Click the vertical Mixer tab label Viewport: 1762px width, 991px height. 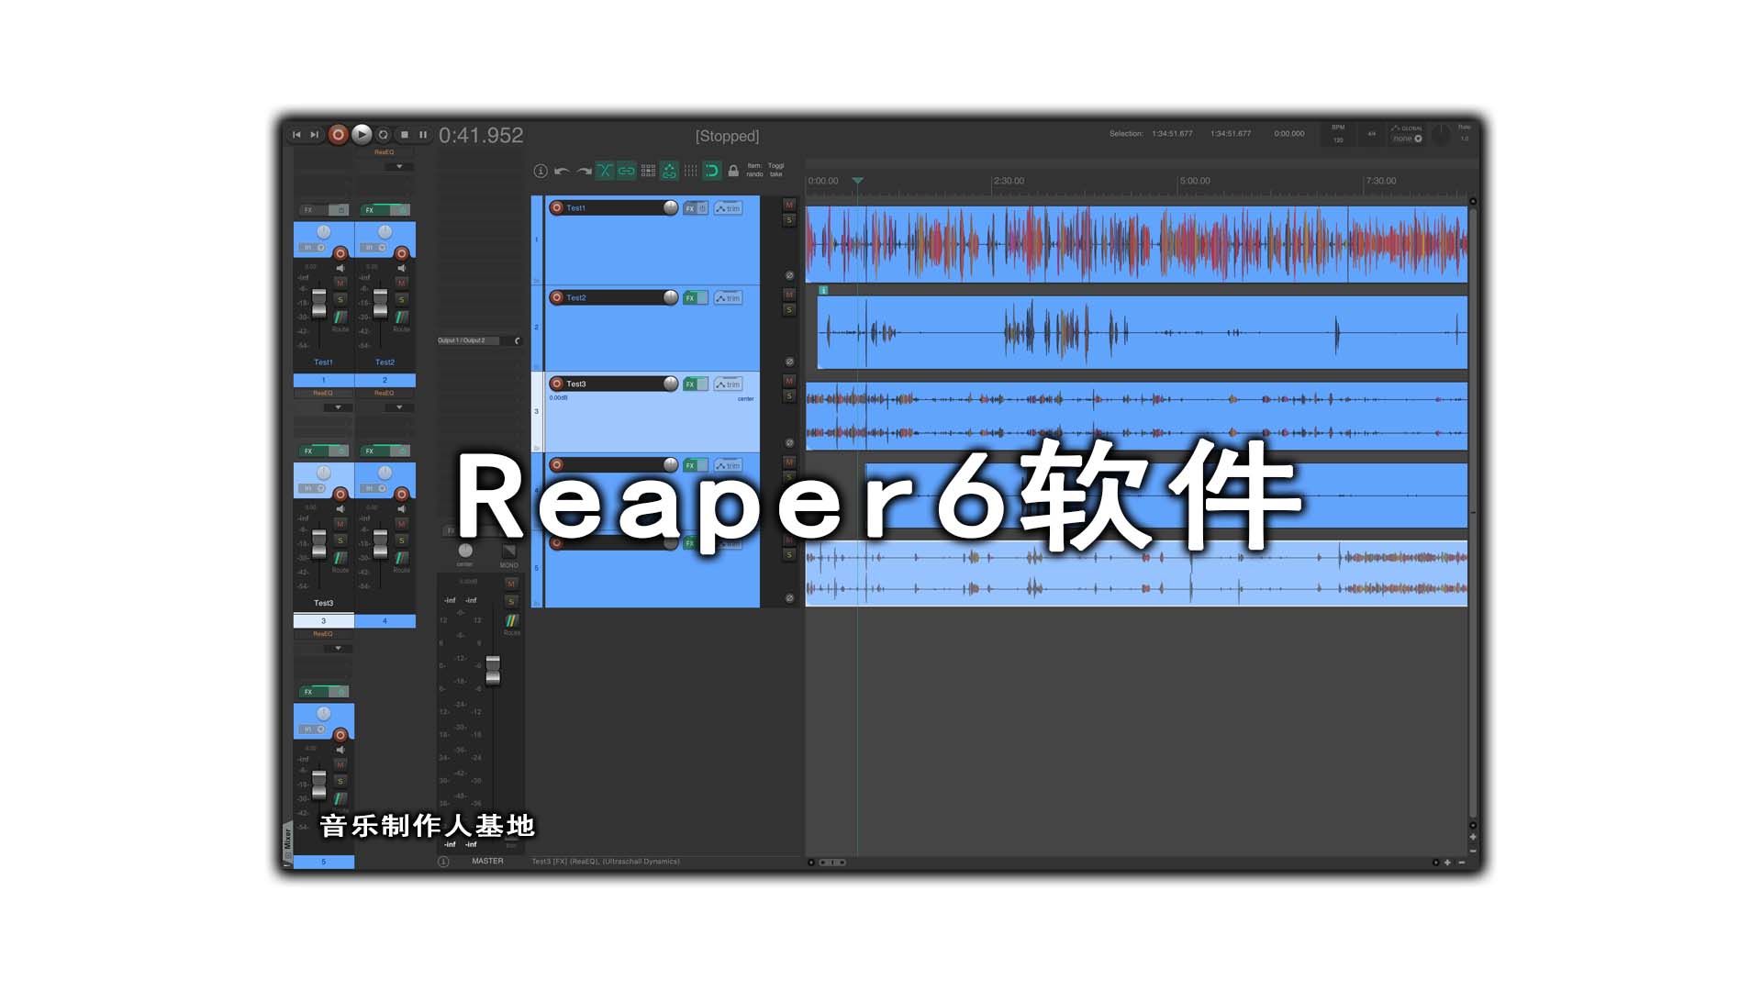pos(287,839)
